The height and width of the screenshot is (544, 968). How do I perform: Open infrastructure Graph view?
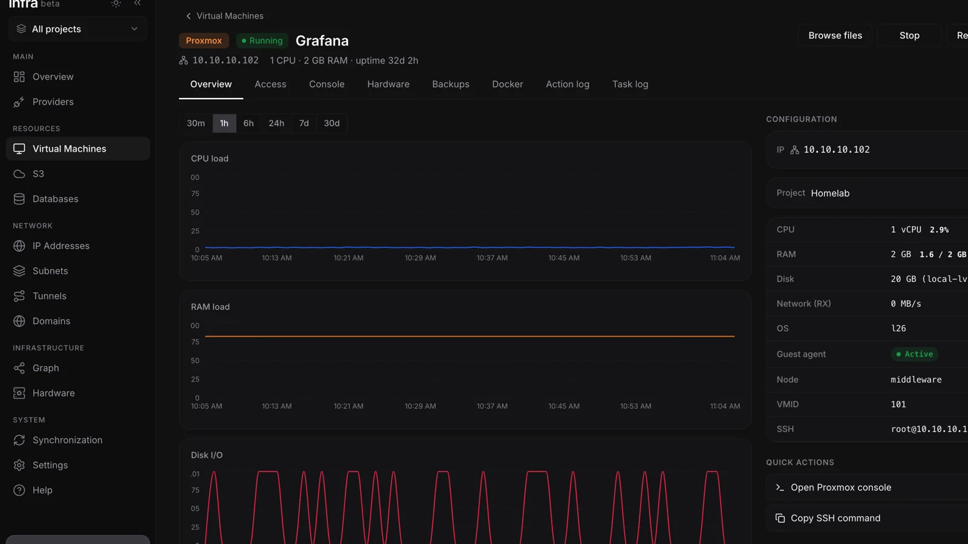click(77, 368)
